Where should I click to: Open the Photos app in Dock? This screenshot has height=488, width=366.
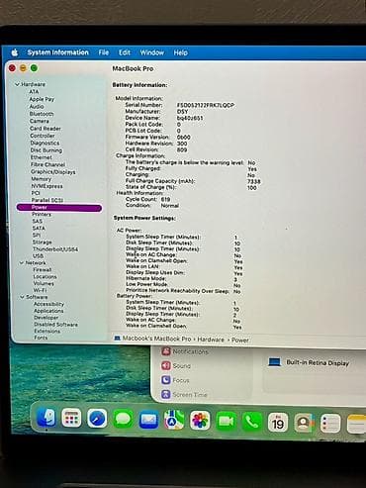200,421
